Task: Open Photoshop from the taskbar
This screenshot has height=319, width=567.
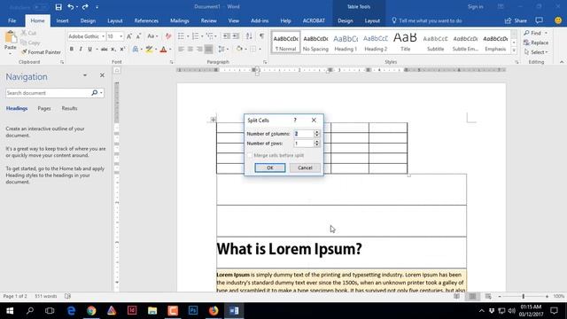Action: pos(193,311)
